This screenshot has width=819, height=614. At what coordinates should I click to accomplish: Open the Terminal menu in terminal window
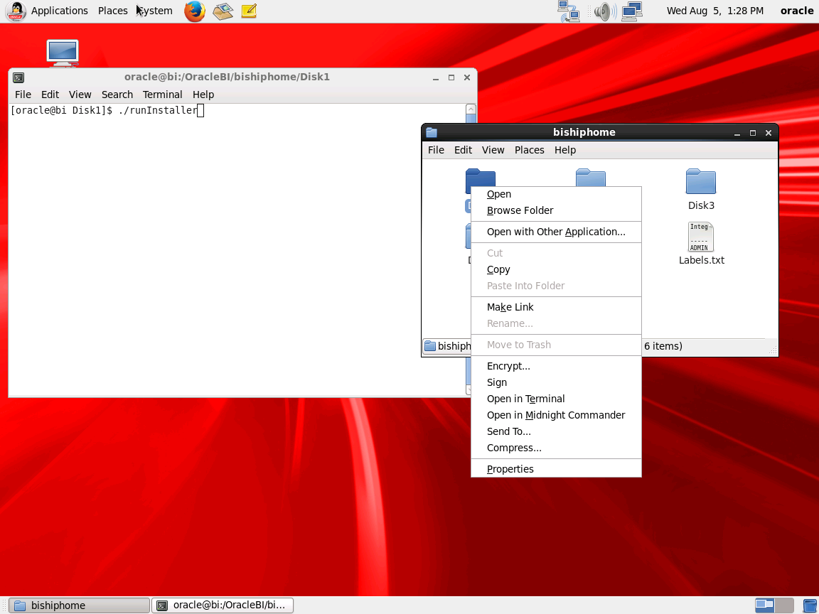pyautogui.click(x=162, y=95)
